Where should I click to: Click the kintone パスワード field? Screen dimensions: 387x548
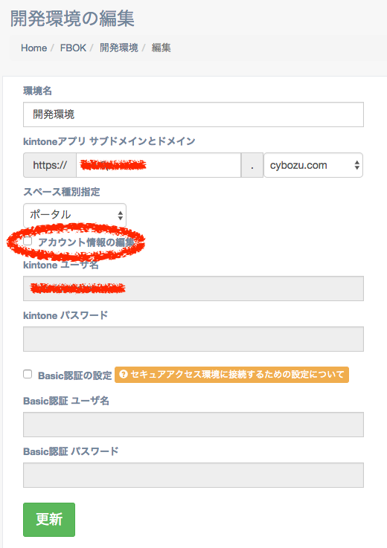(193, 339)
